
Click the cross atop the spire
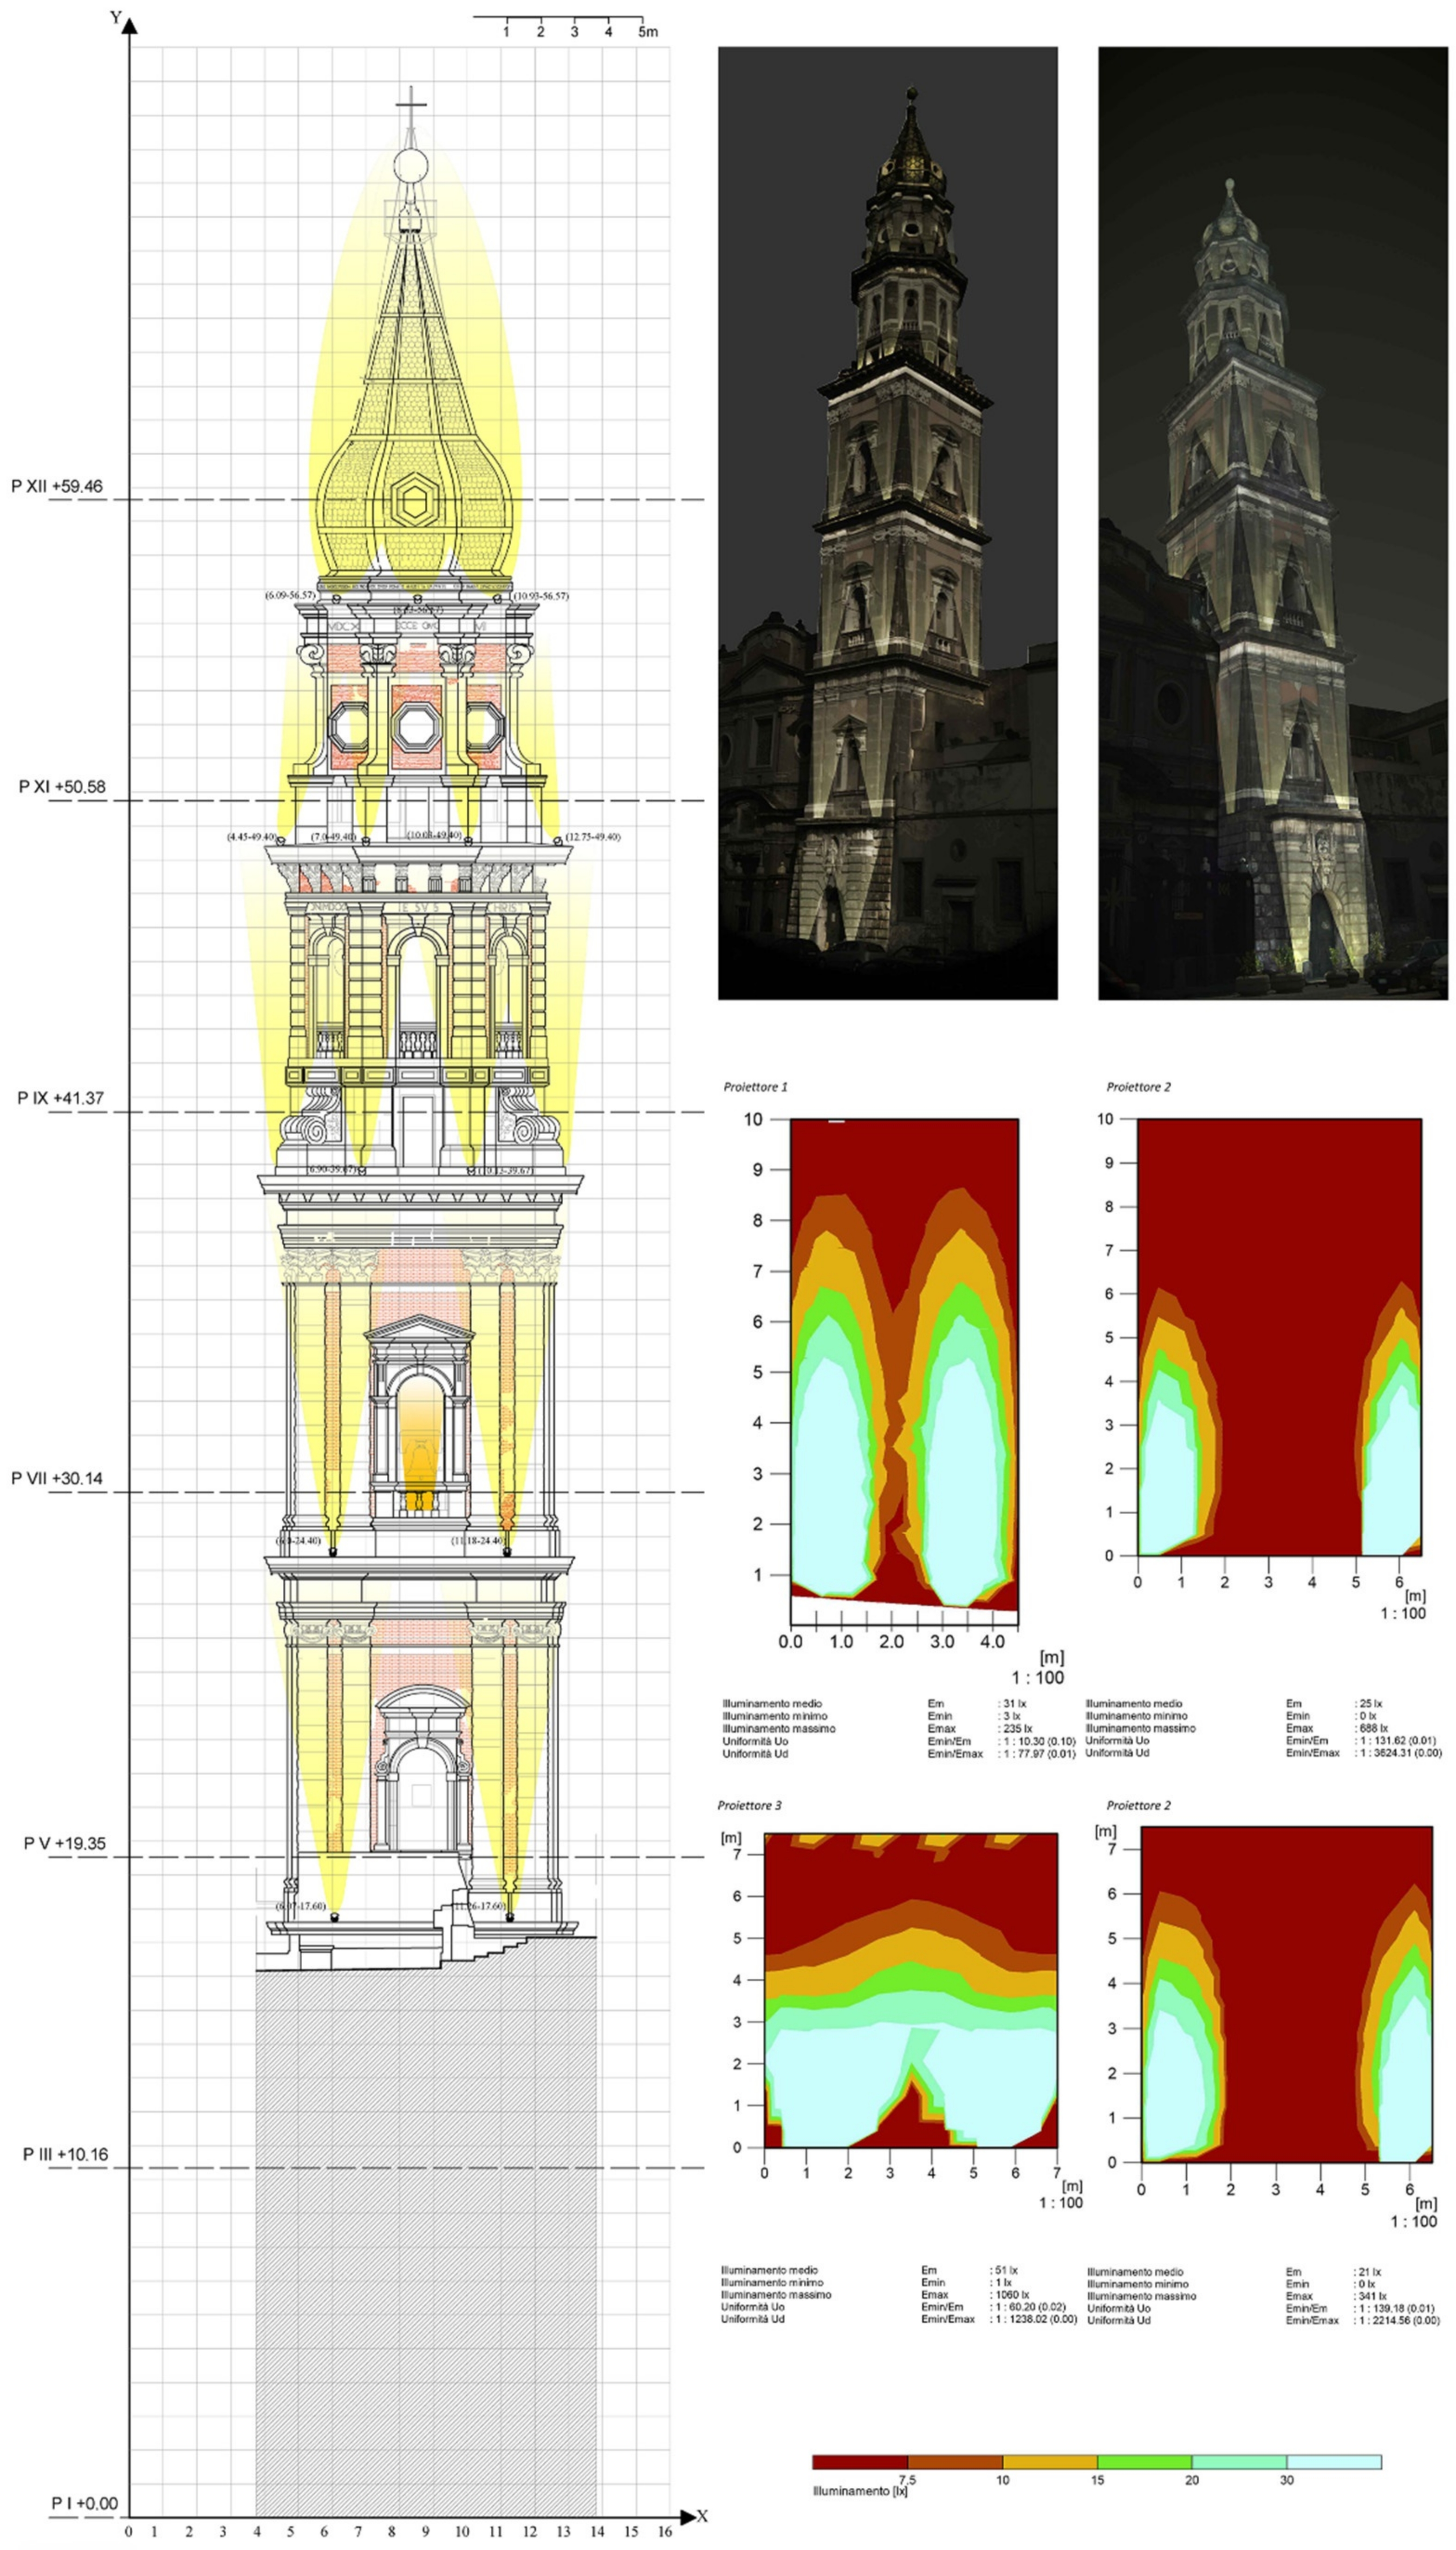coord(410,104)
